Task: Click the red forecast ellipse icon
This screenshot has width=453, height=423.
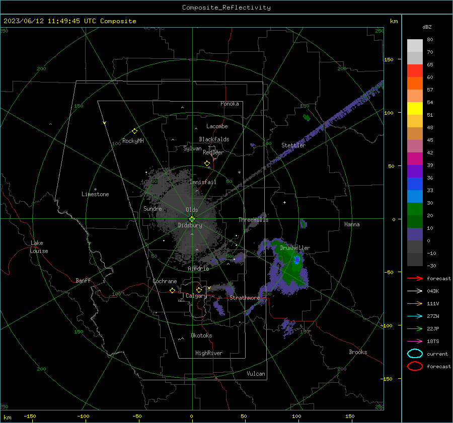Action: point(415,366)
